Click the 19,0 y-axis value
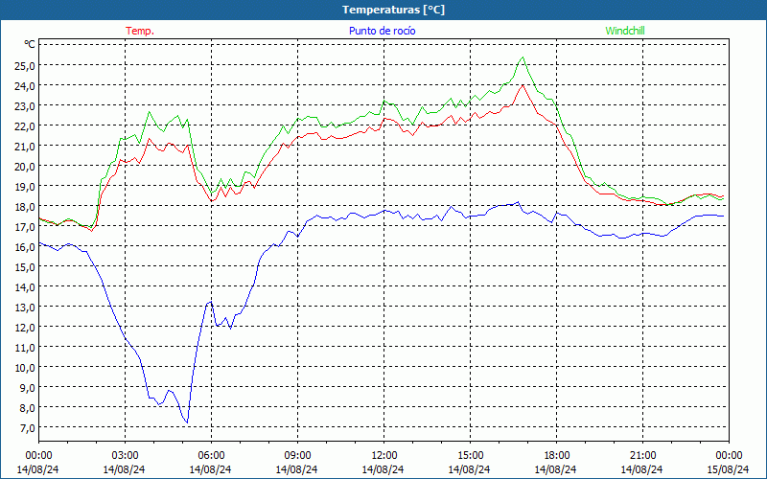 [x=25, y=186]
